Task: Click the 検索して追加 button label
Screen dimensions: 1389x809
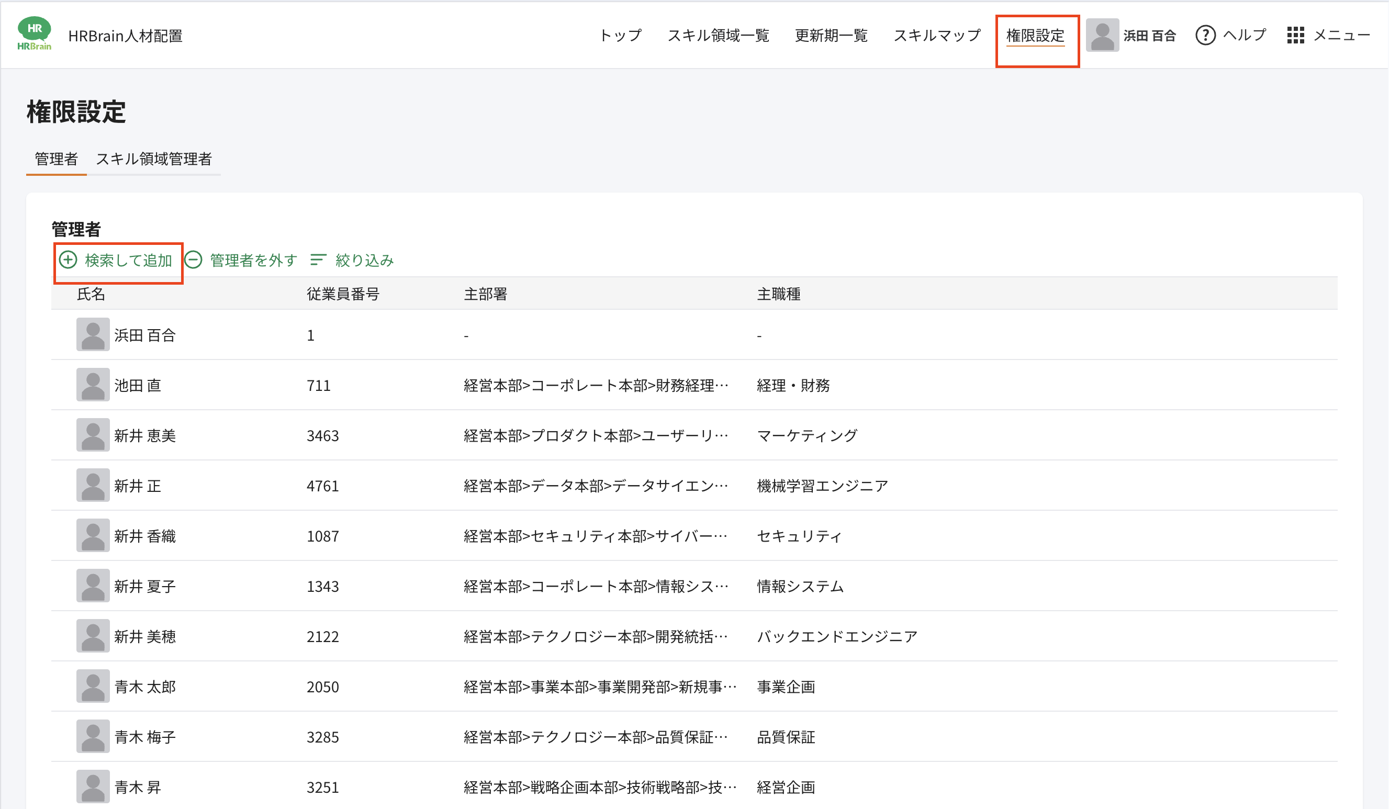Action: (128, 260)
